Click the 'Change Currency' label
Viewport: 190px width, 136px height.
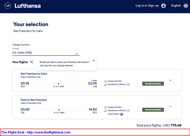click(21, 45)
